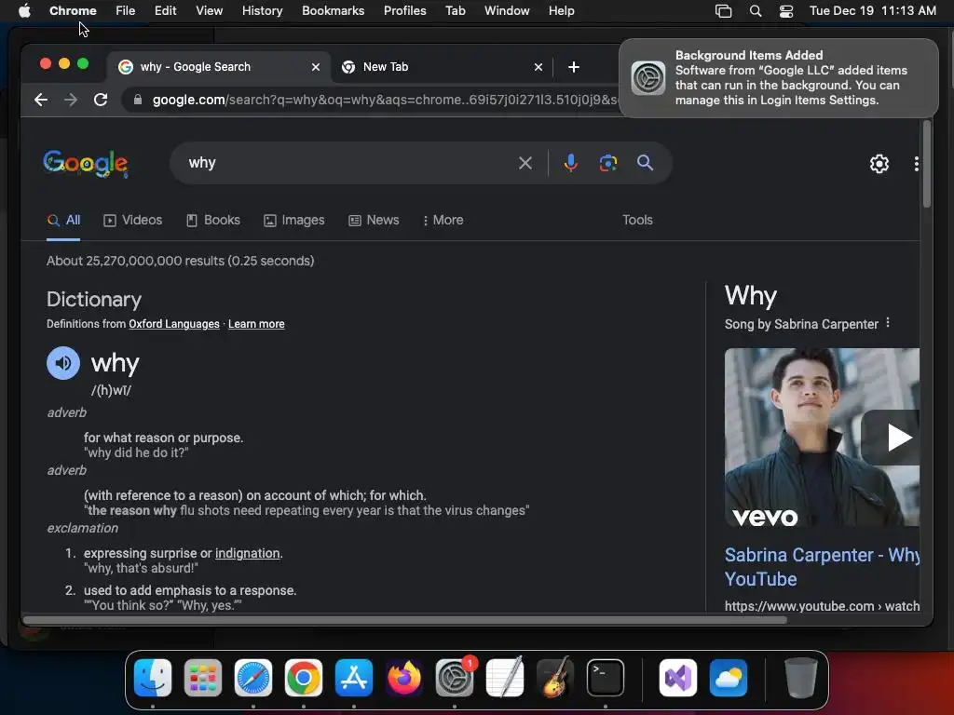954x715 pixels.
Task: Open the new tab with the plus button
Action: click(574, 67)
